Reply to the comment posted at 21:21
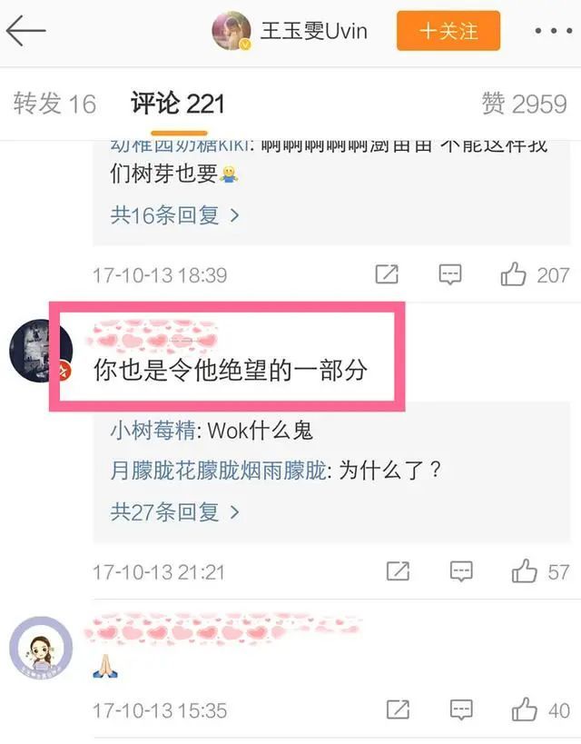This screenshot has height=744, width=581. tap(461, 571)
